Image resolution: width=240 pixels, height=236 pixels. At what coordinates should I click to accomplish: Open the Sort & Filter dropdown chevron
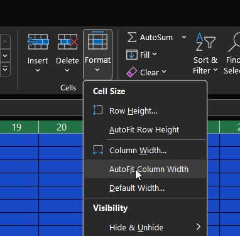[215, 70]
